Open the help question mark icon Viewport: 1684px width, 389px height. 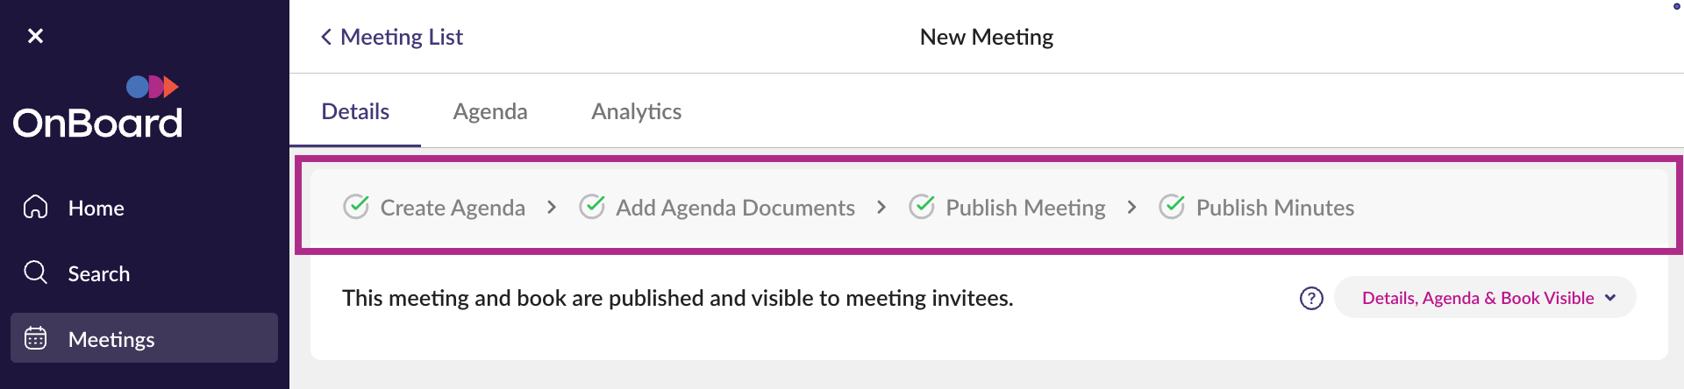click(x=1311, y=298)
